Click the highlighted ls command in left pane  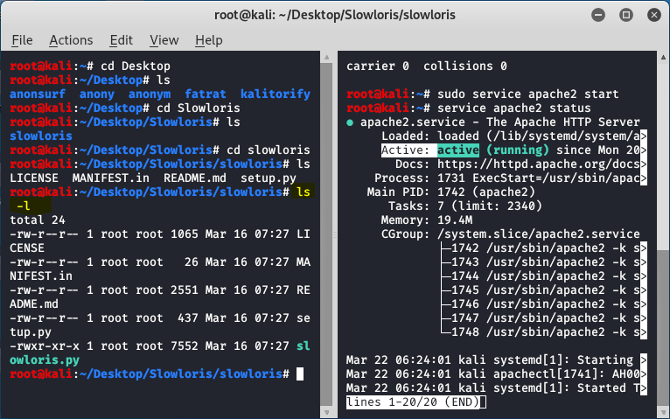(x=303, y=192)
